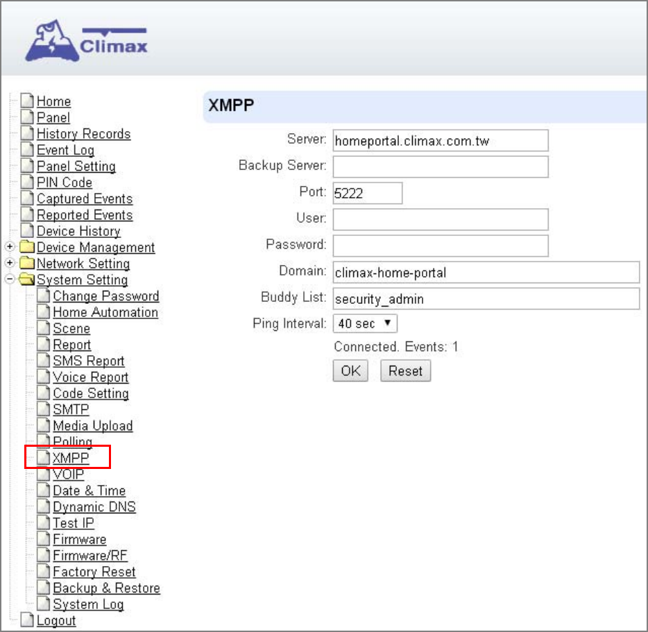Click the Server input field
The height and width of the screenshot is (632, 648).
coord(441,141)
